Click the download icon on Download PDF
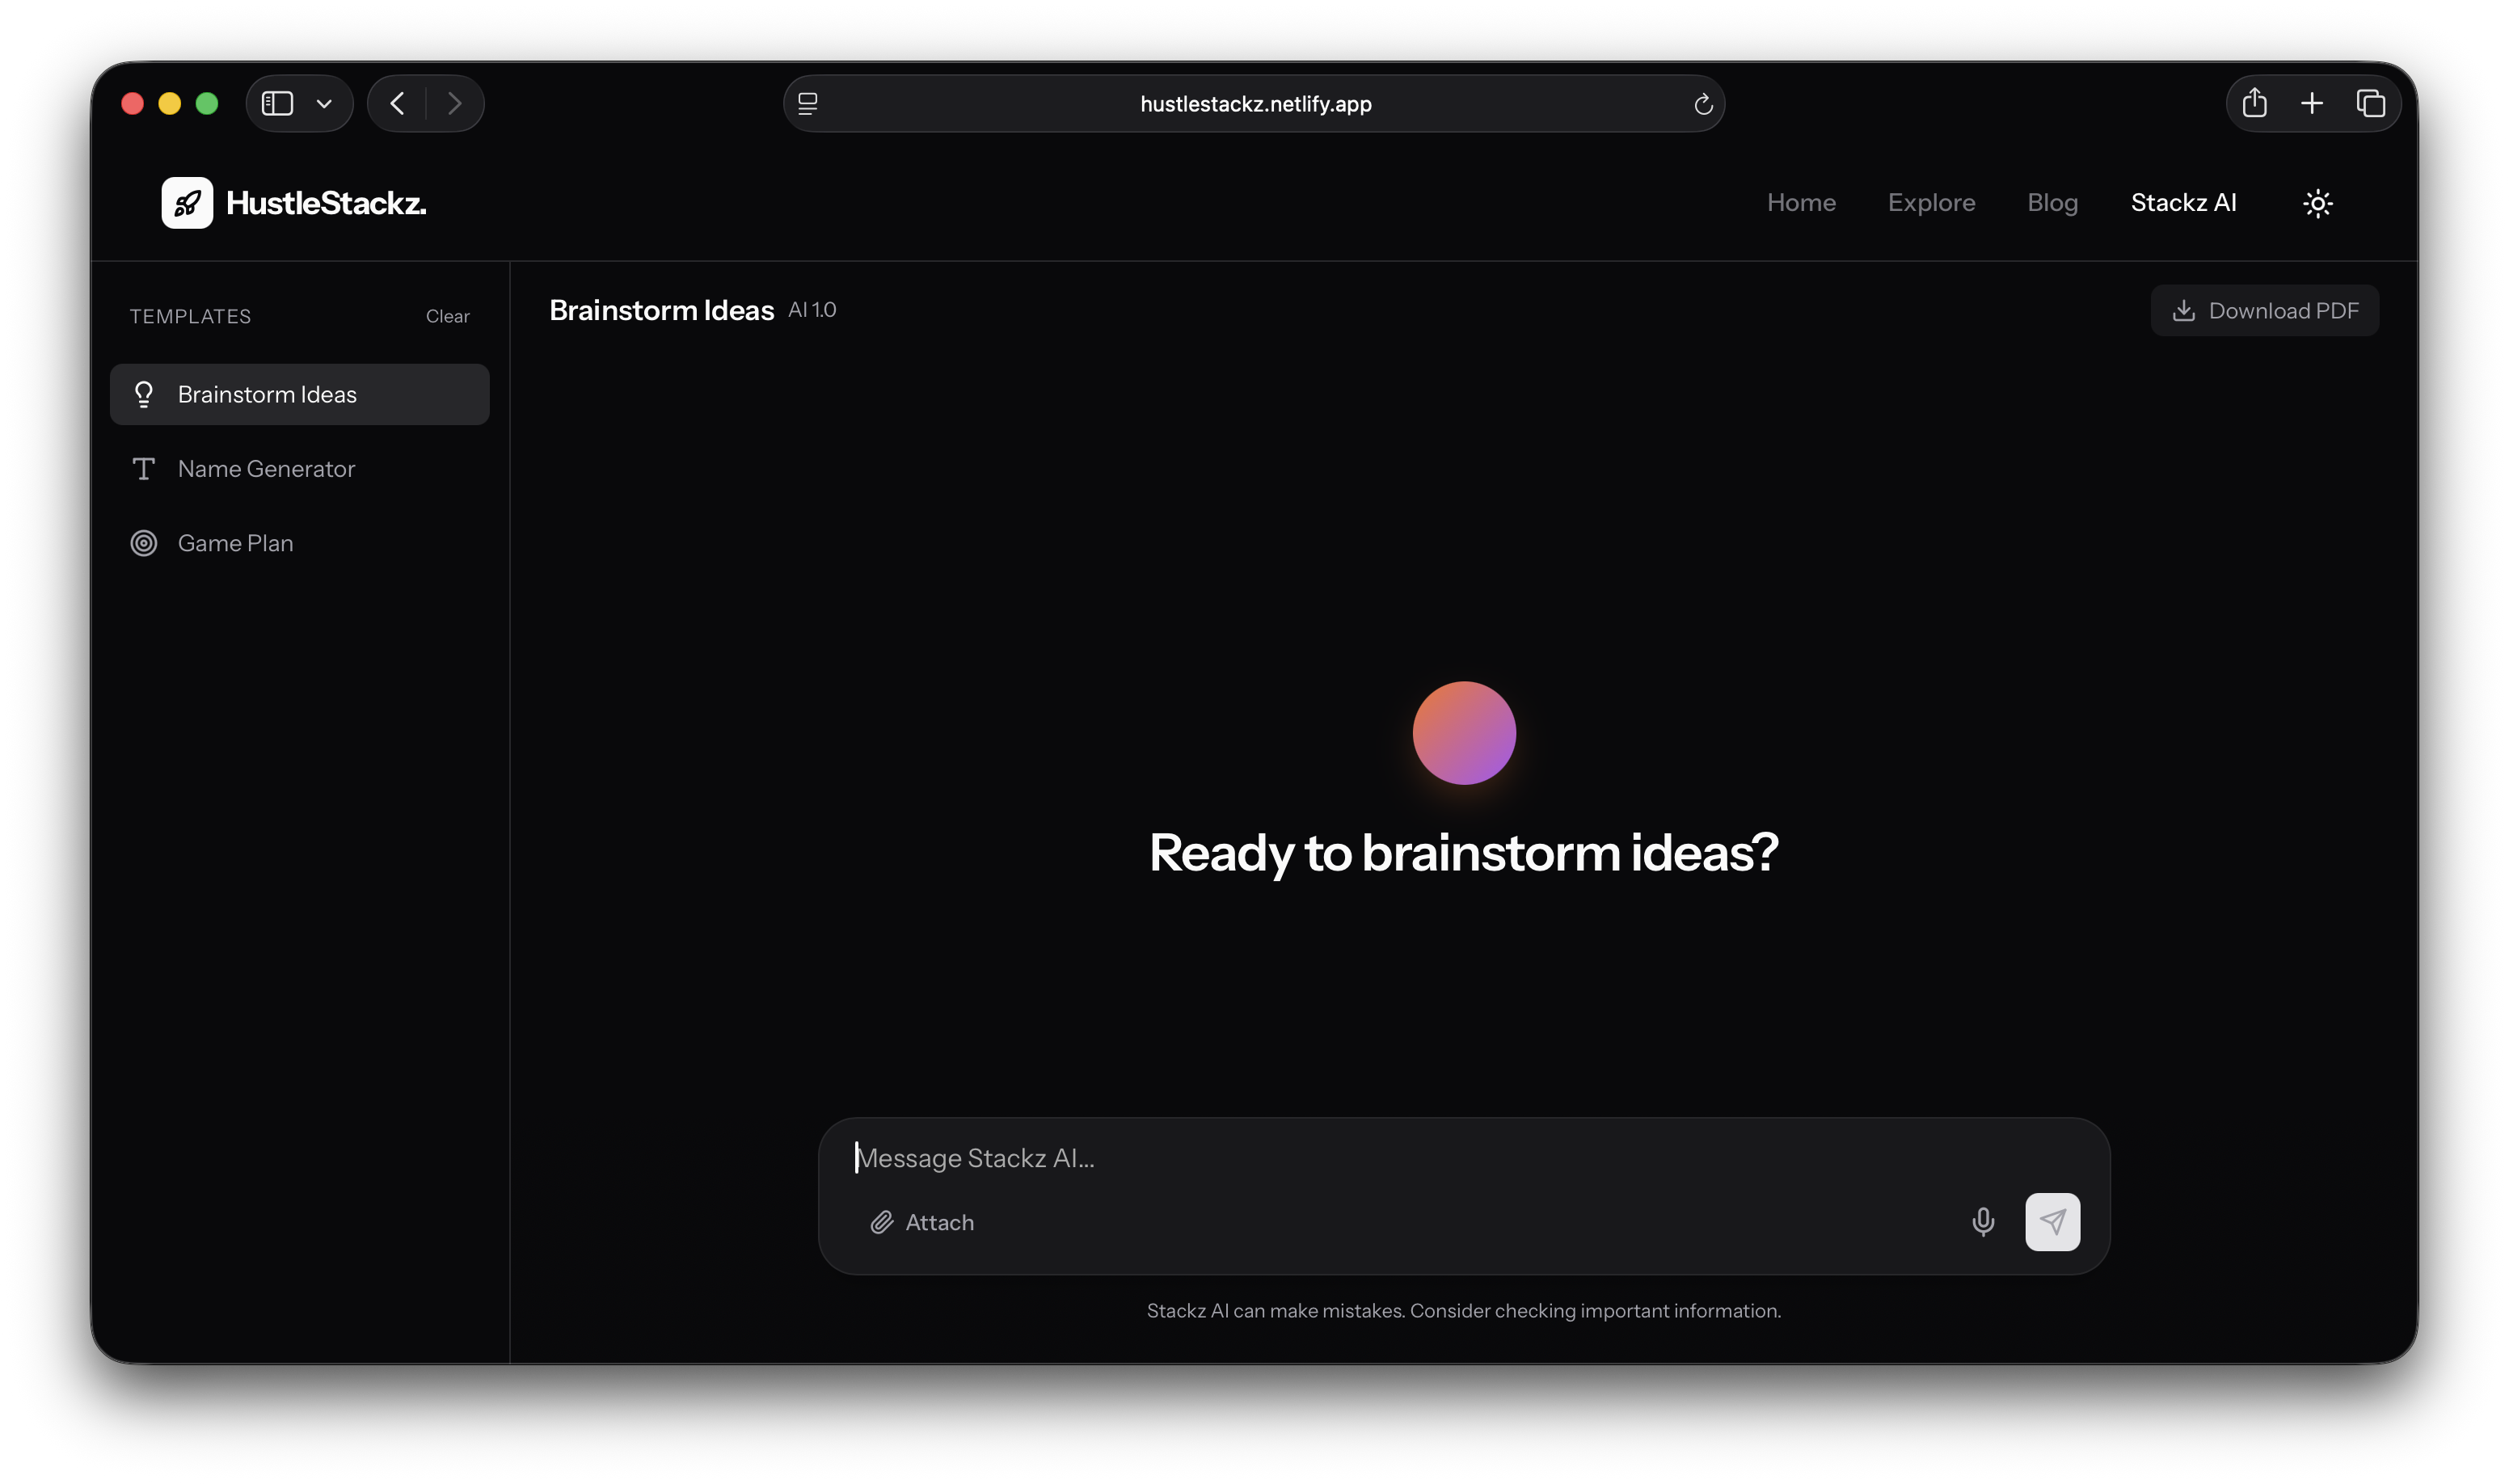The image size is (2509, 1484). pyautogui.click(x=2184, y=310)
